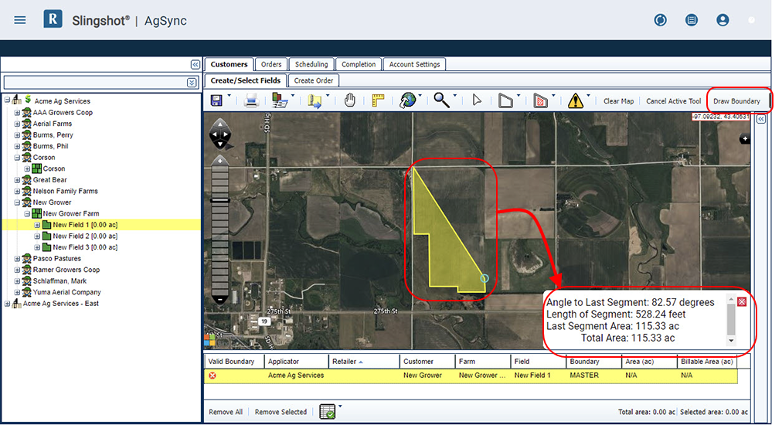Select Nelson Family Farms in tree
Viewport: 782px width, 425px height.
click(x=66, y=191)
